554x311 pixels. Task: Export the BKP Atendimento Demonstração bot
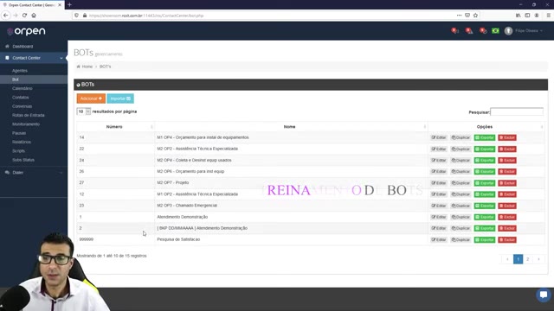coord(485,228)
